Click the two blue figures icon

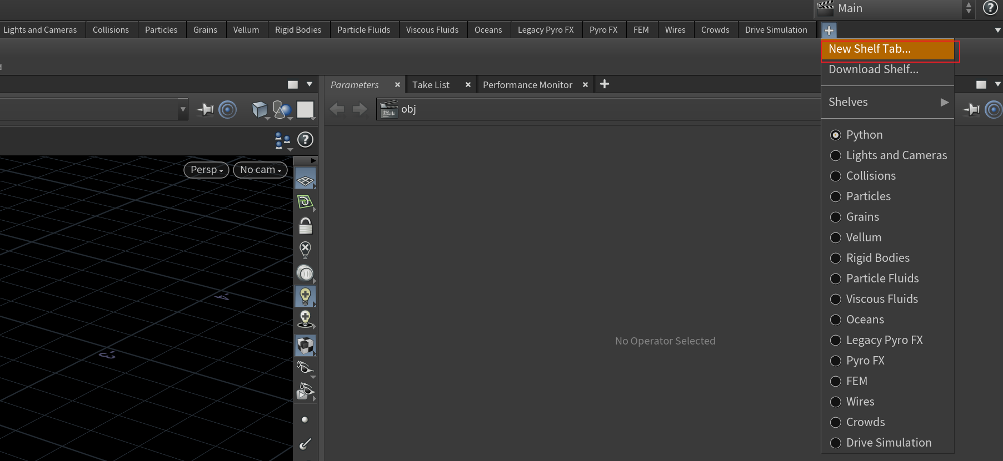(x=283, y=141)
